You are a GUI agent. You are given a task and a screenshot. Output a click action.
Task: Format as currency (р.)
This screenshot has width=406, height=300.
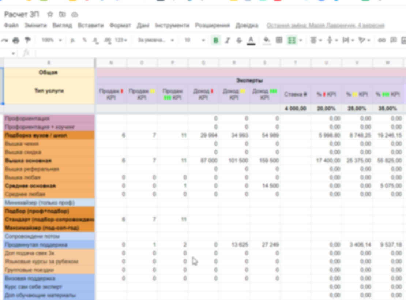[73, 40]
